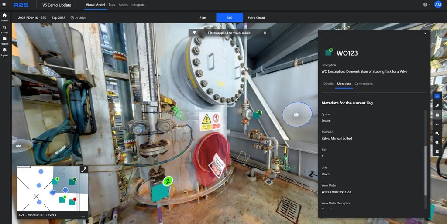Switch to the Plan view

(203, 17)
